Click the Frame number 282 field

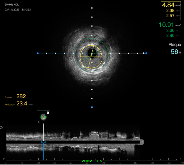click(x=21, y=96)
